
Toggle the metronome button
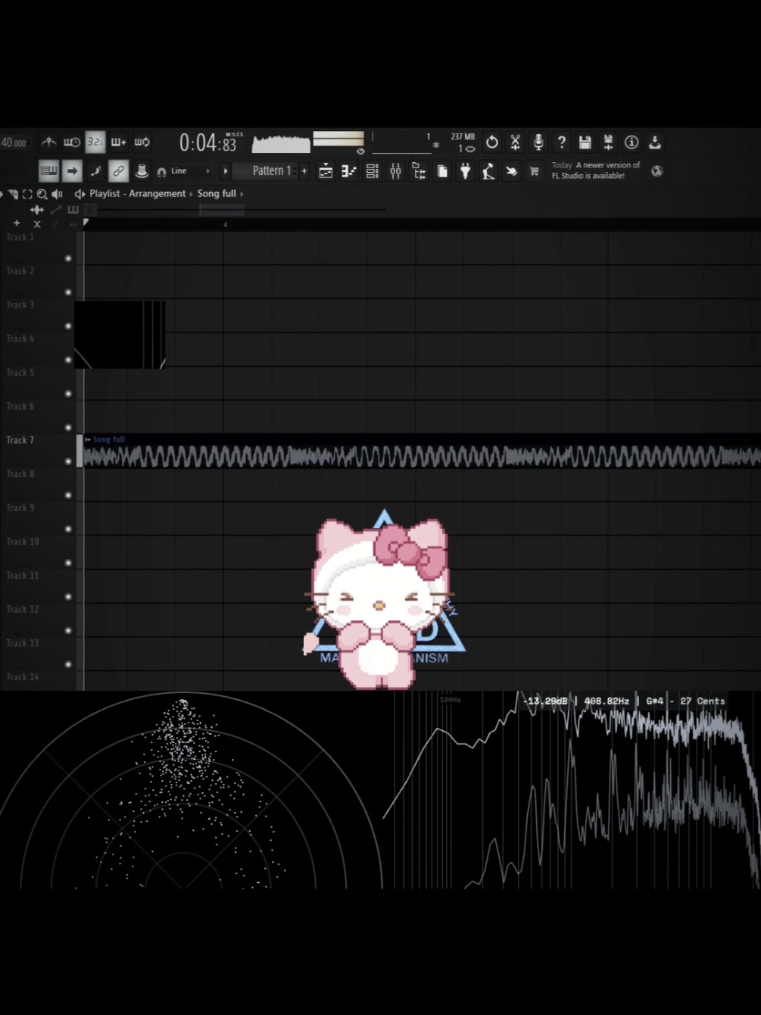(48, 142)
